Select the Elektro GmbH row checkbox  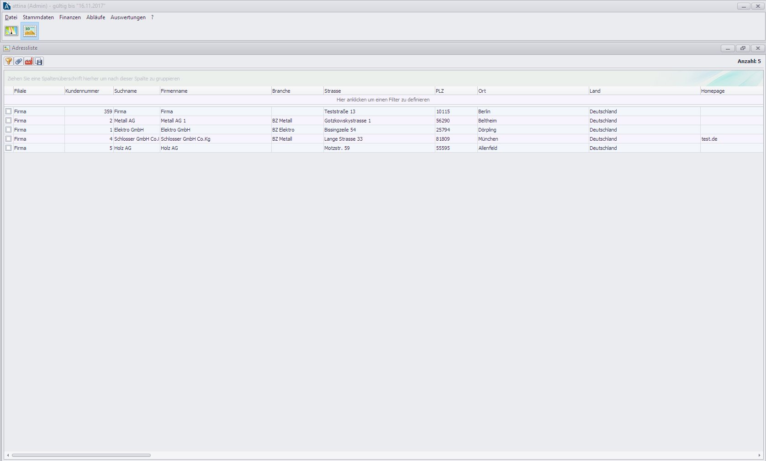9,130
